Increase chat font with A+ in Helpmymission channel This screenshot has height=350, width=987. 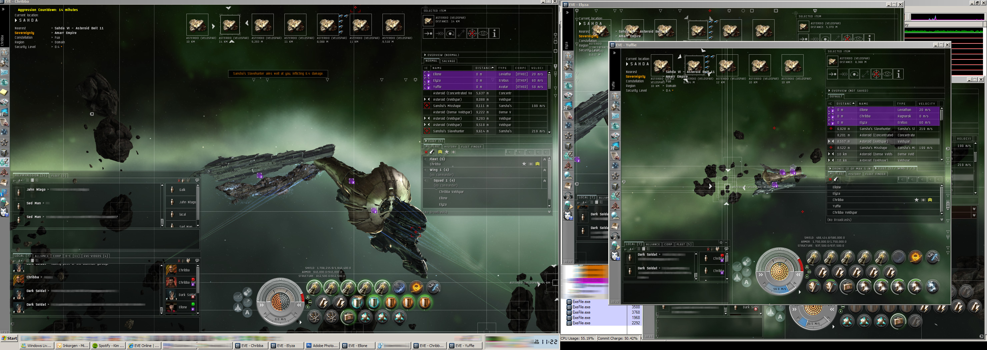(21, 180)
